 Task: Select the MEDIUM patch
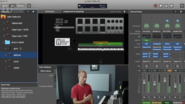coord(18,55)
